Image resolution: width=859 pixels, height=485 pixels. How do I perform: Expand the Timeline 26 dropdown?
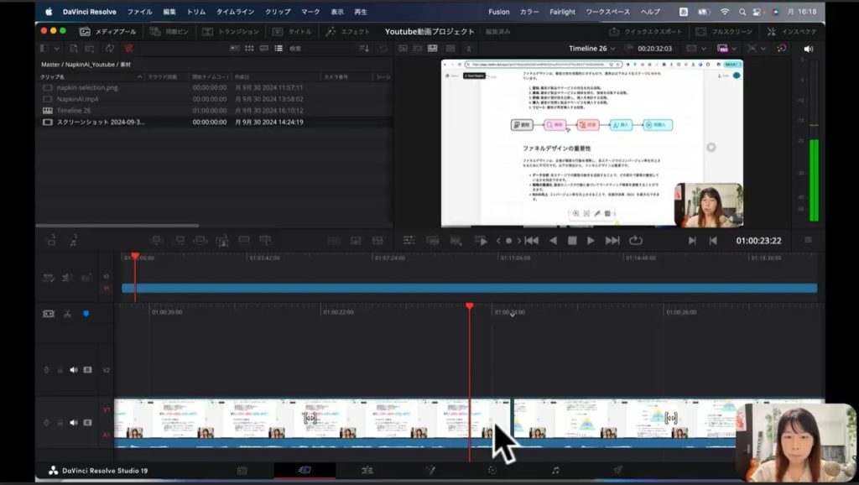592,49
